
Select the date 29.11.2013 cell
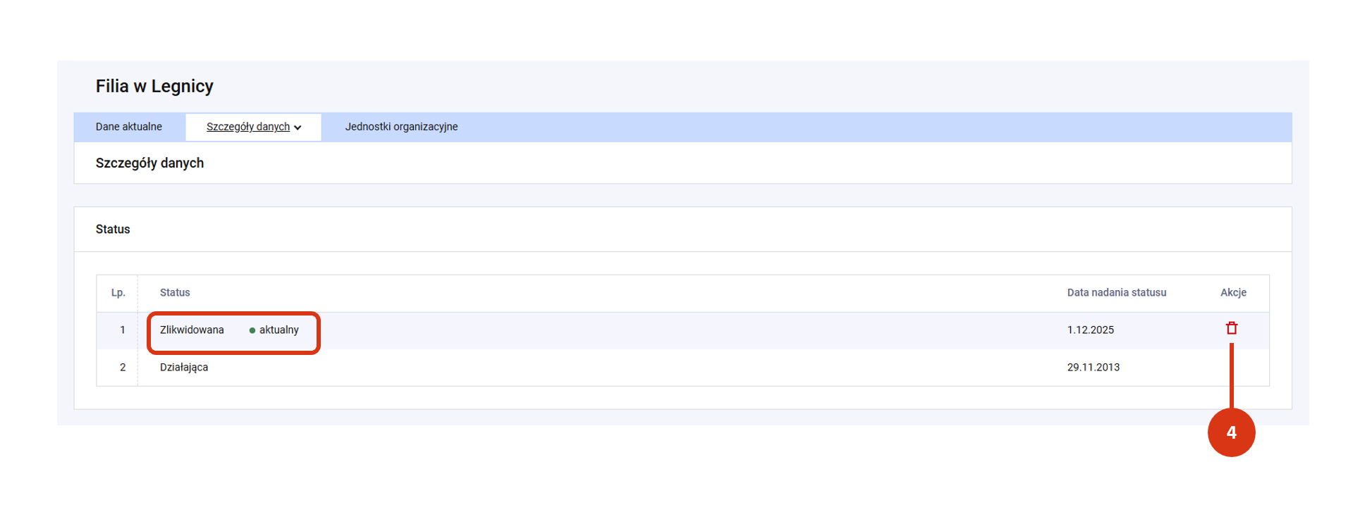click(1093, 367)
